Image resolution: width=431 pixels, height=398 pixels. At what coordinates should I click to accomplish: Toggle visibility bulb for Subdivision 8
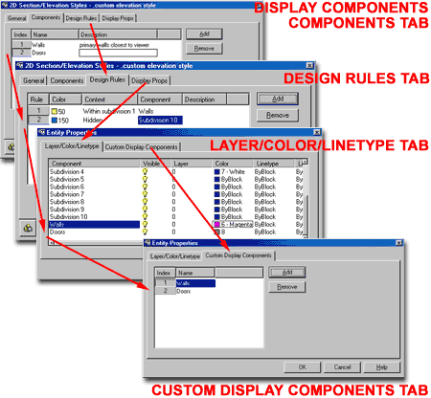[145, 202]
